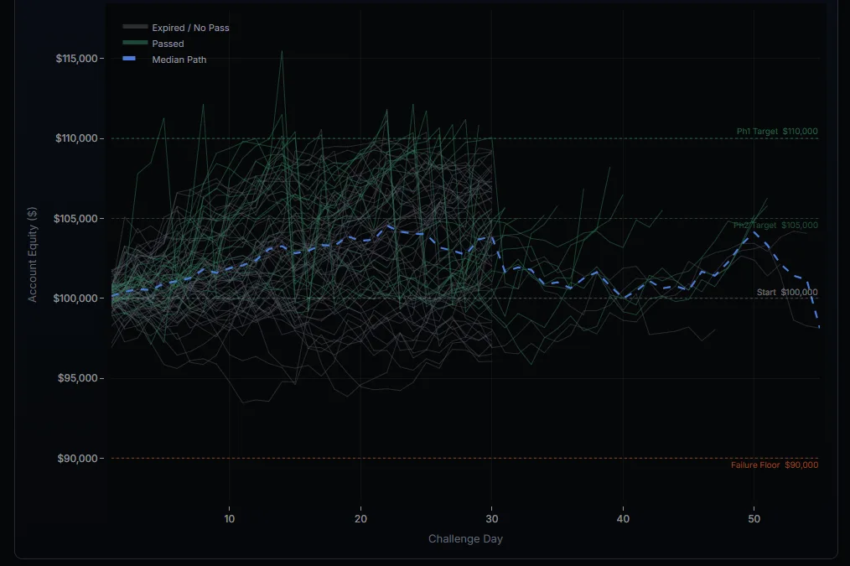Toggle the "Expired / No Pass" legend entry
Screen dimensions: 850x566
176,28
